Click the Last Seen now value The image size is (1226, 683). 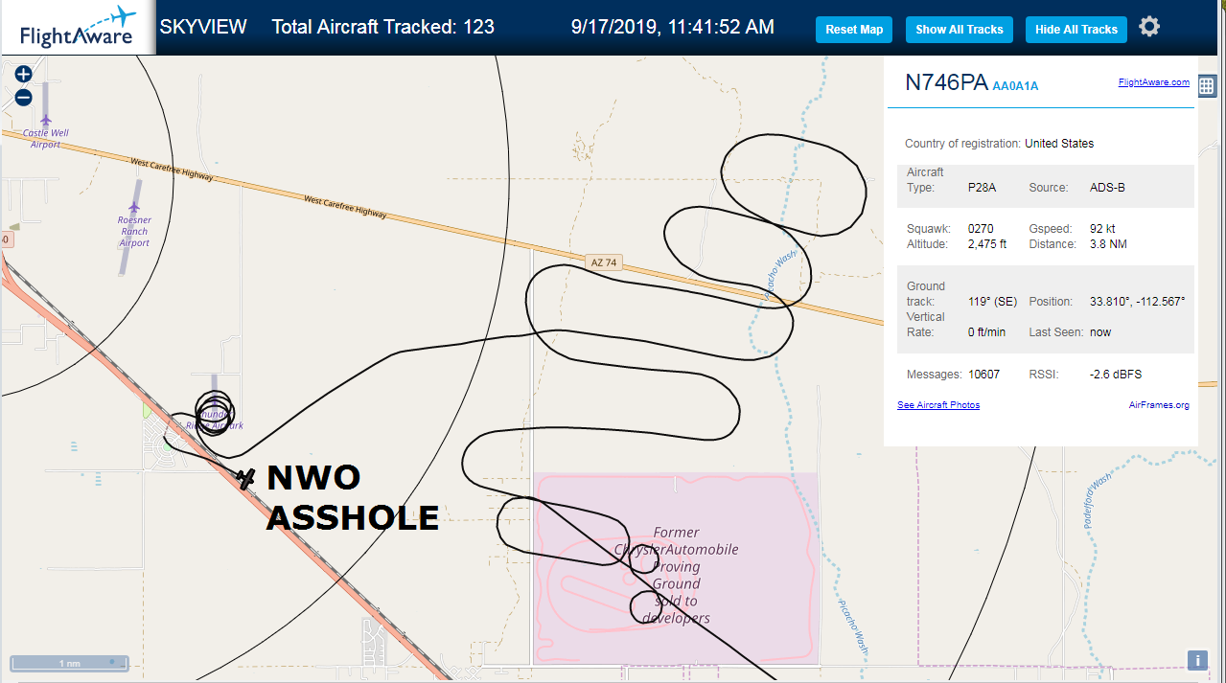1100,332
